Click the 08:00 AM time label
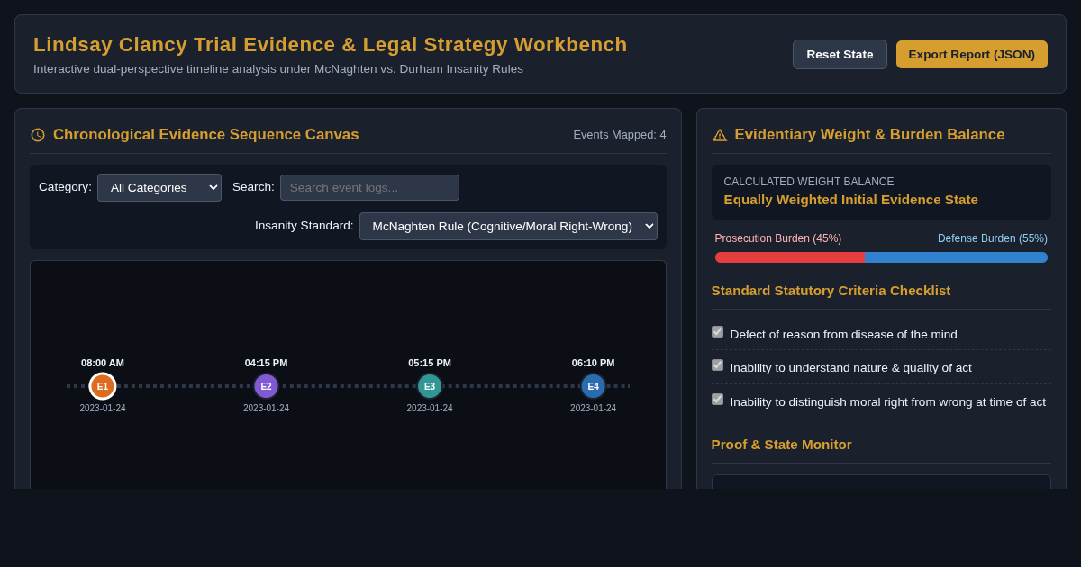This screenshot has width=1081, height=567. (x=103, y=363)
